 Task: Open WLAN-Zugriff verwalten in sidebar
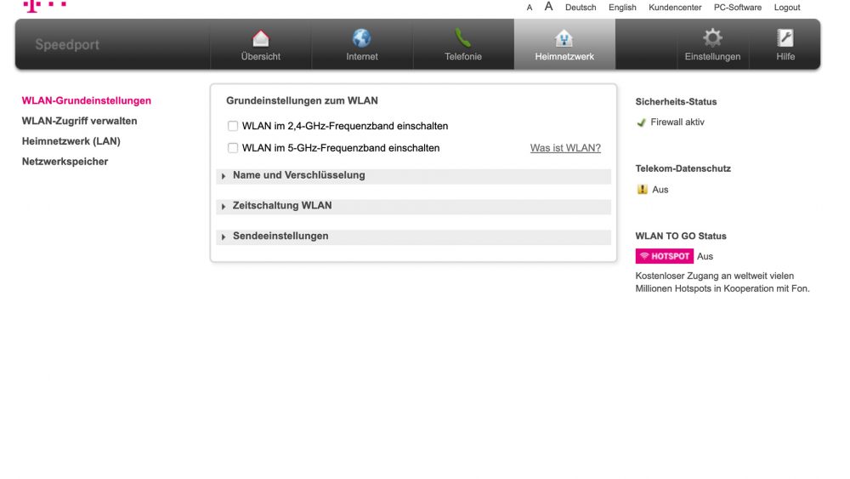tap(79, 121)
